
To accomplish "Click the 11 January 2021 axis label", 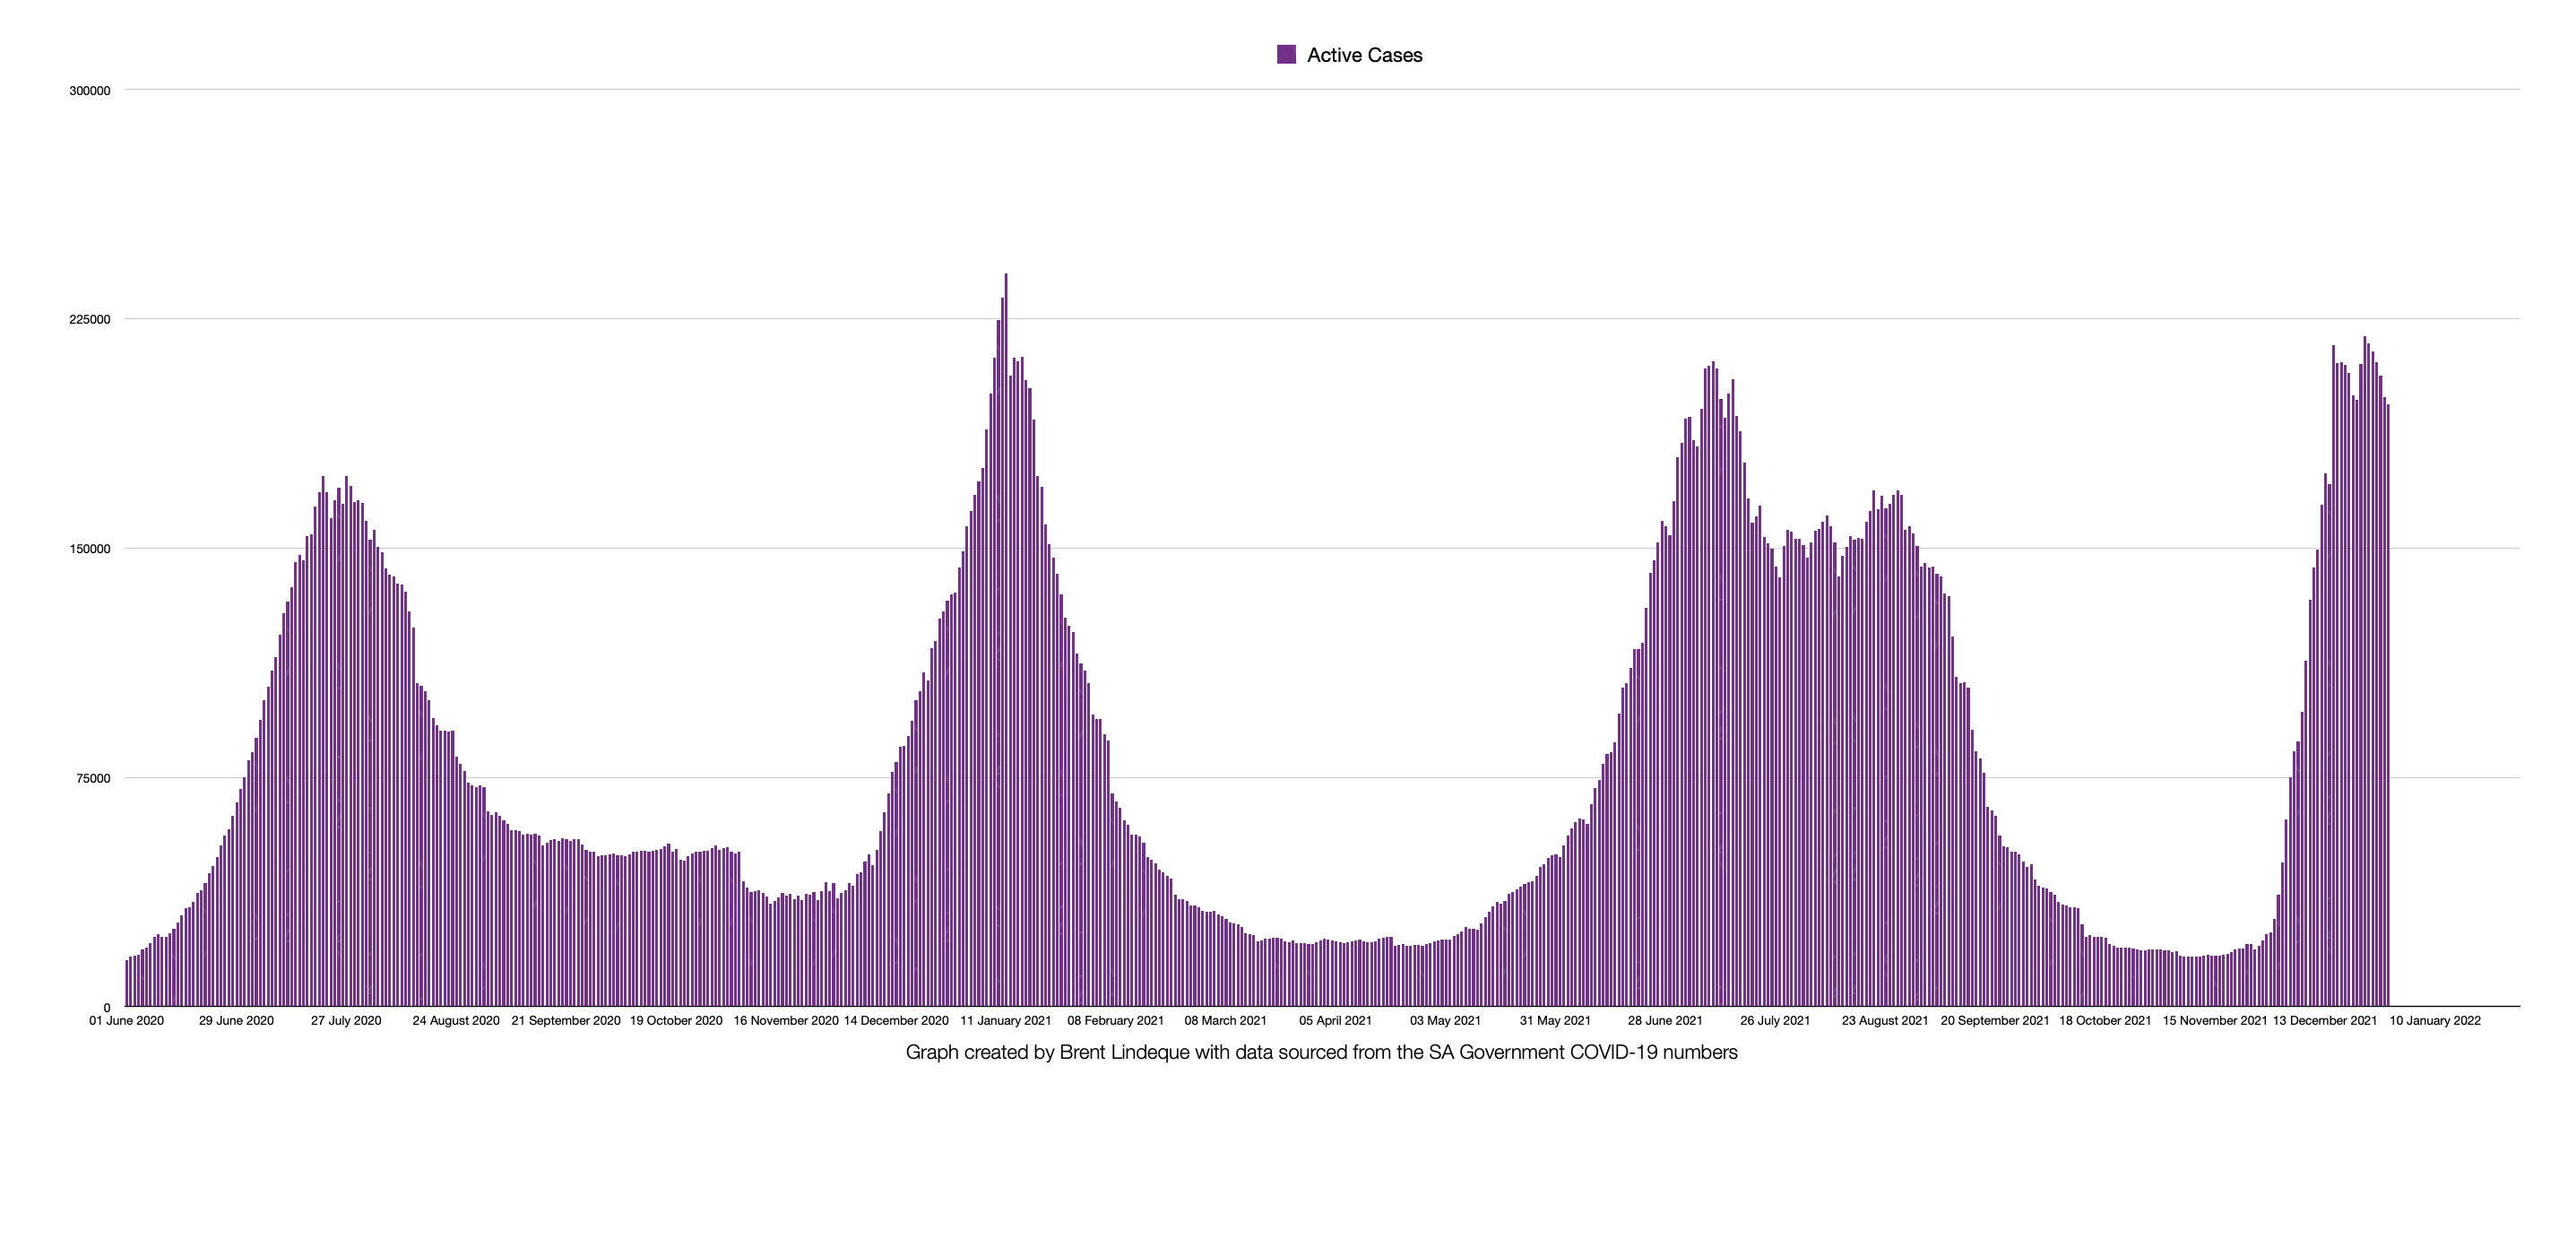I will coord(1006,1021).
